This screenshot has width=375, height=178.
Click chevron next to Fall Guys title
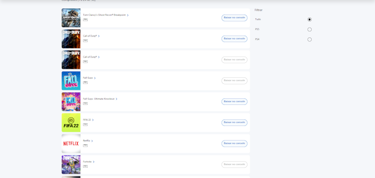[x=95, y=78]
